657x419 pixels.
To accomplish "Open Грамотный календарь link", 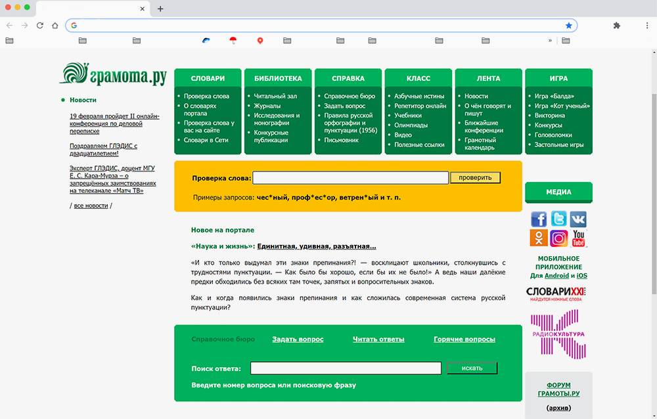I will coord(480,144).
